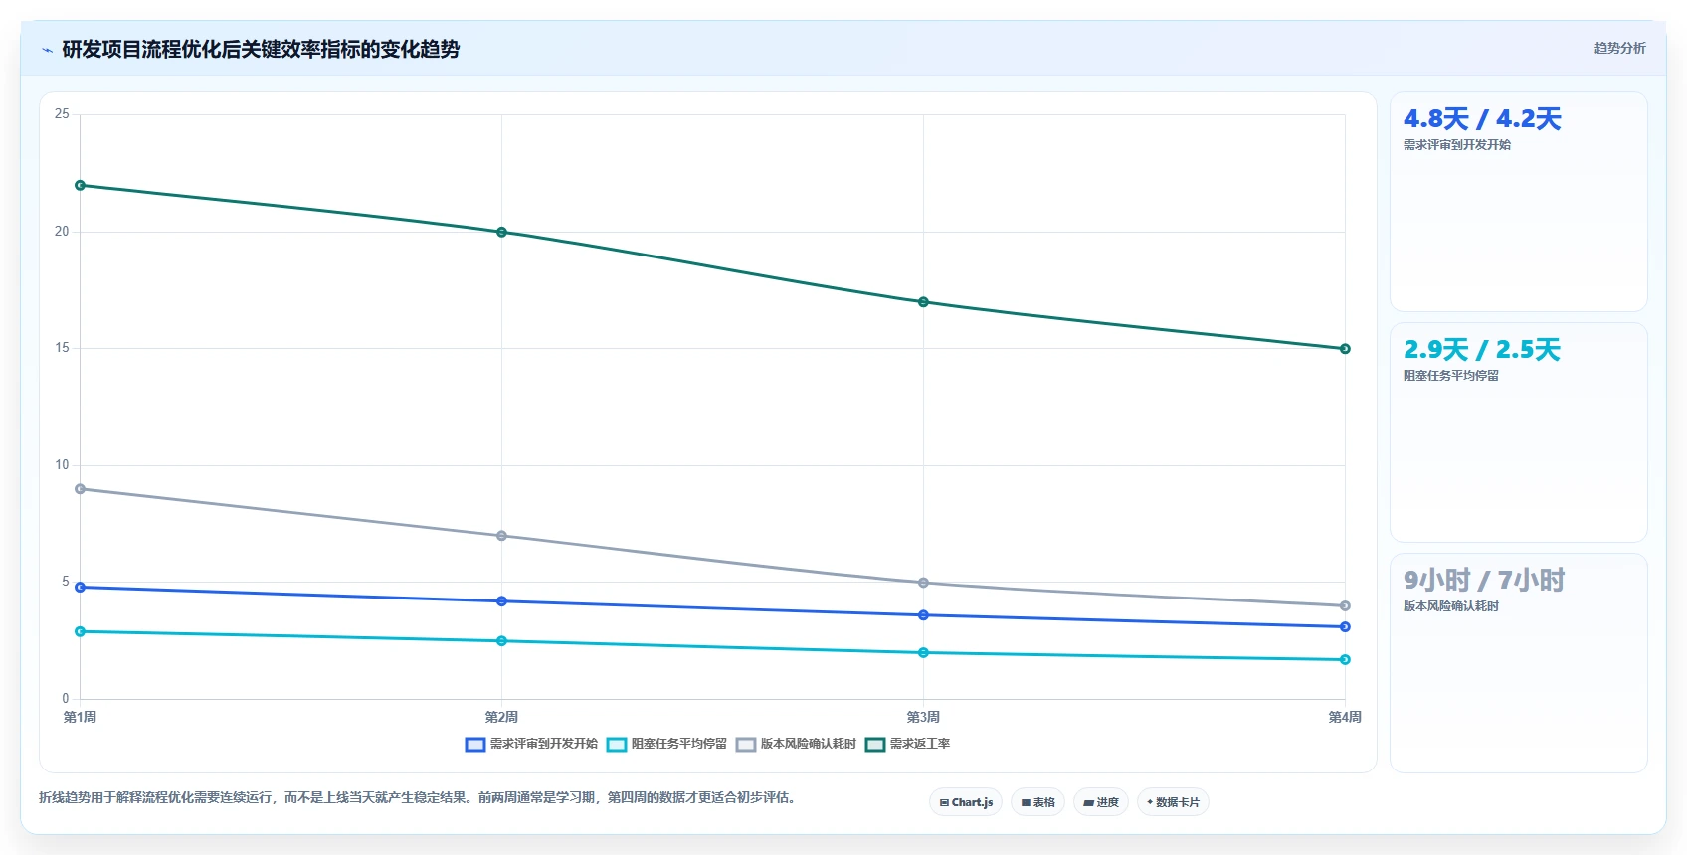Click the cyan line point at 第3周
The width and height of the screenshot is (1687, 855).
[923, 653]
